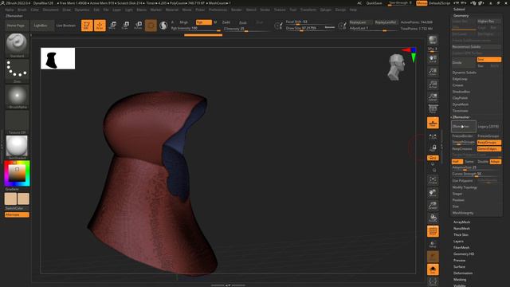Click the Transp transparency icon

pos(433,244)
